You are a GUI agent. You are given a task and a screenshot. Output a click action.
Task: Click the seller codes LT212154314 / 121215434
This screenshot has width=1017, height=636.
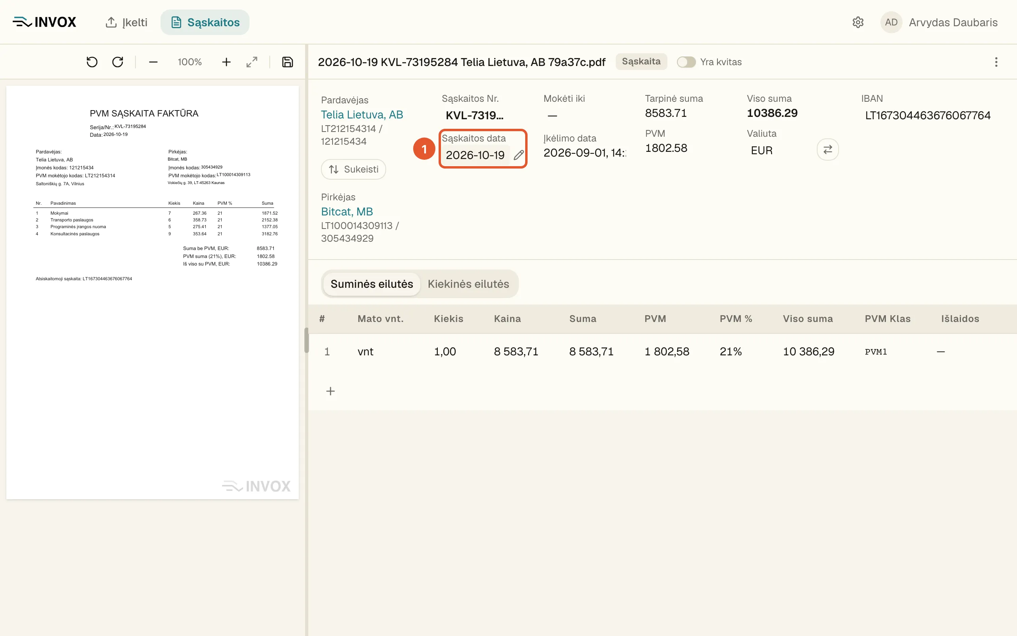pos(352,135)
